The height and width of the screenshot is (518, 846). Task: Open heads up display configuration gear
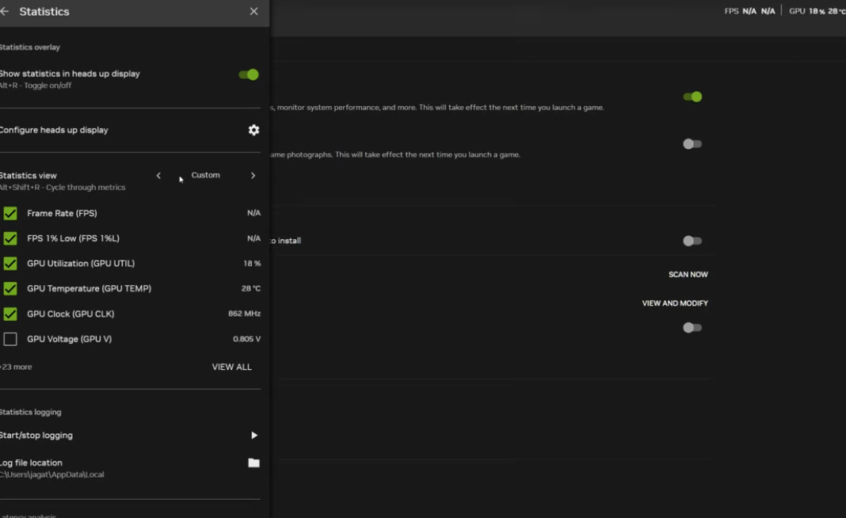253,130
